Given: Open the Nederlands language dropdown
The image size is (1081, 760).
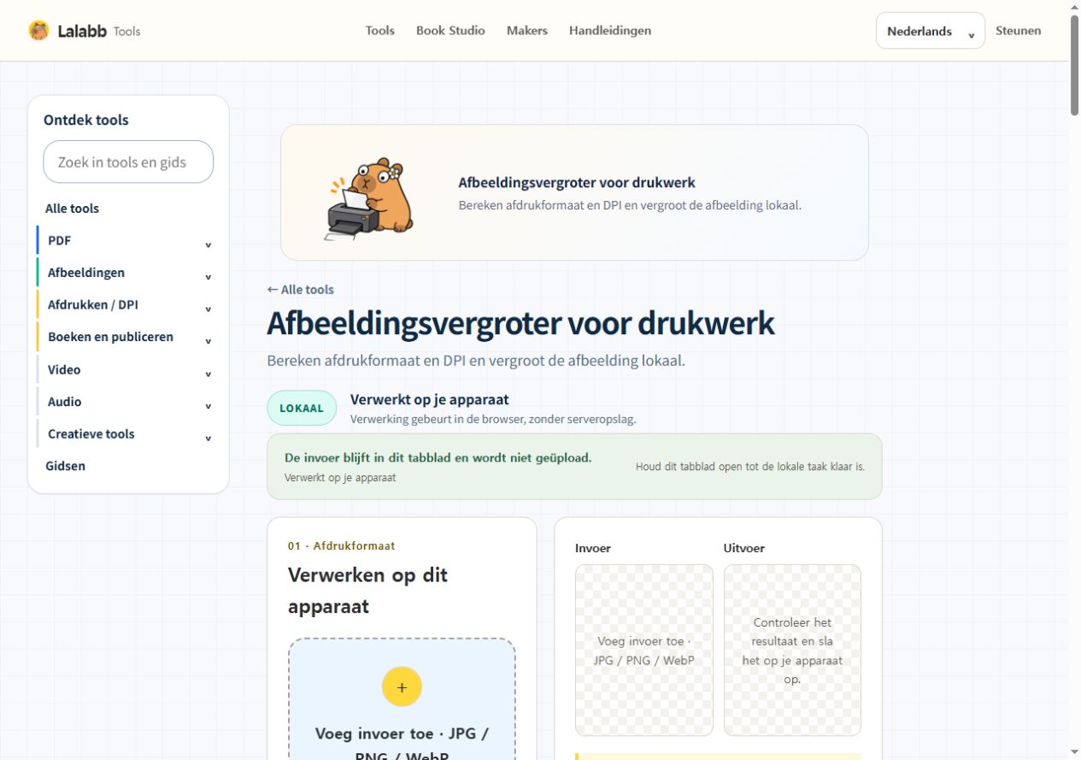Looking at the screenshot, I should click(931, 31).
